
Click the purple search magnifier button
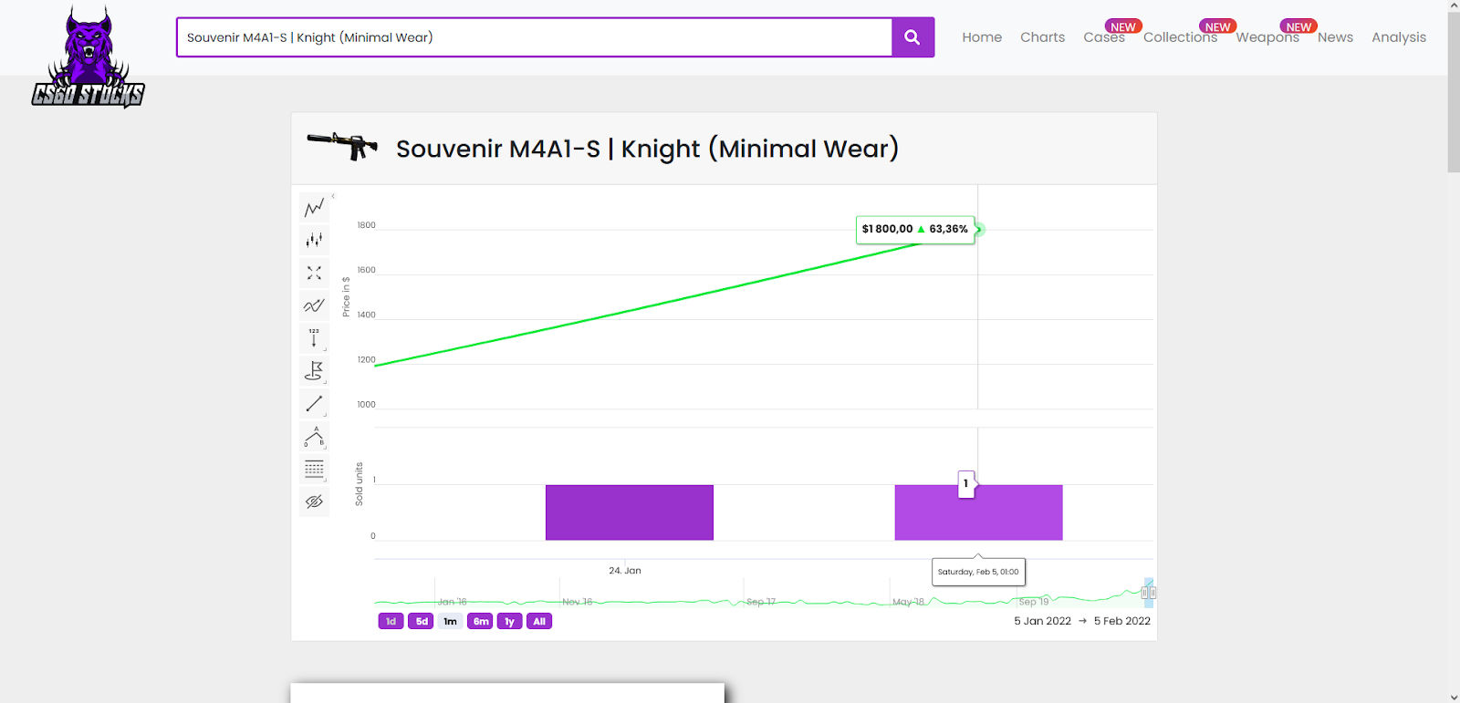click(x=912, y=37)
